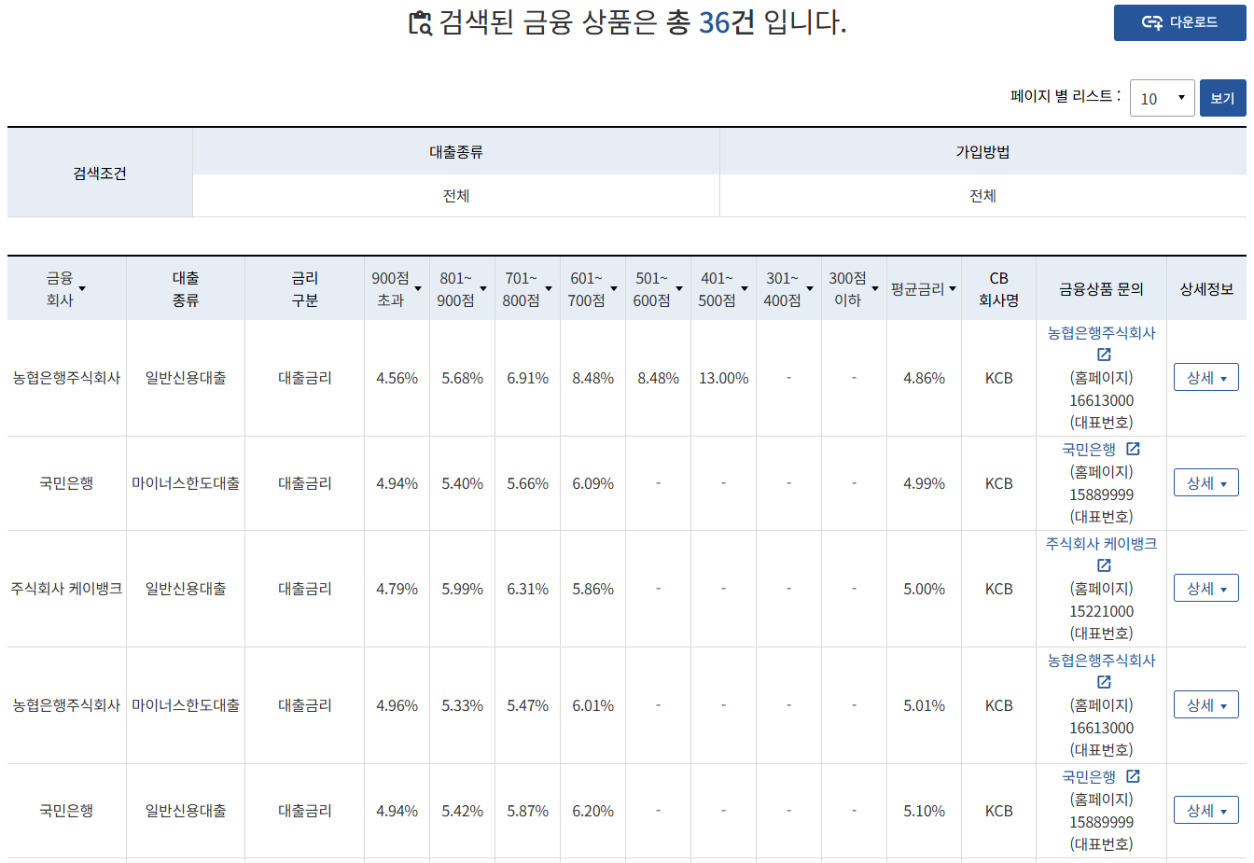Click the 가입방법 search condition header
Viewport: 1254px width, 863px height.
(982, 151)
